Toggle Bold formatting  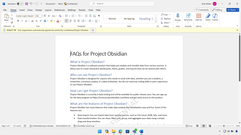18,21
